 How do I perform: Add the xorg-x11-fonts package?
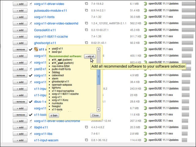[x=20, y=17]
